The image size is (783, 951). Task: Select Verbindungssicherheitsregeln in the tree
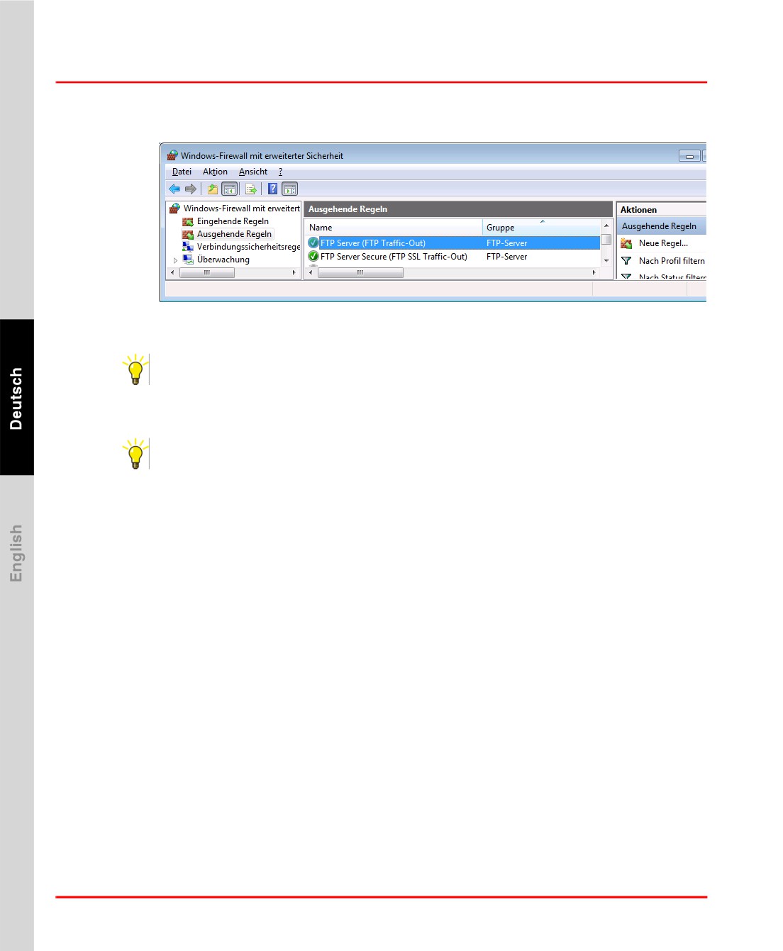point(248,247)
